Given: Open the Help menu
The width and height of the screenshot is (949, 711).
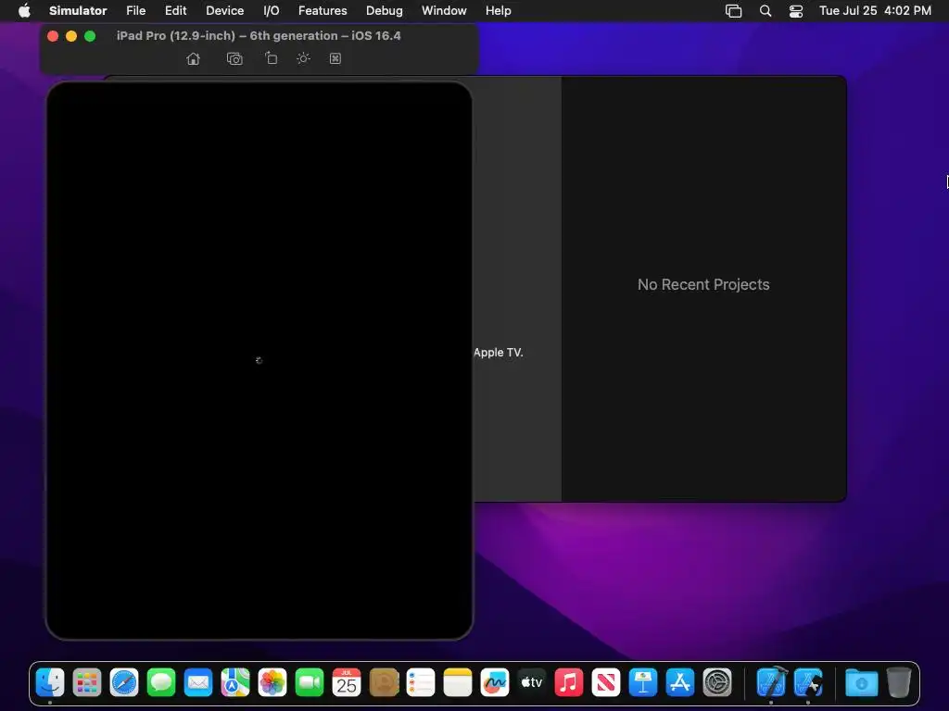Looking at the screenshot, I should 498,10.
